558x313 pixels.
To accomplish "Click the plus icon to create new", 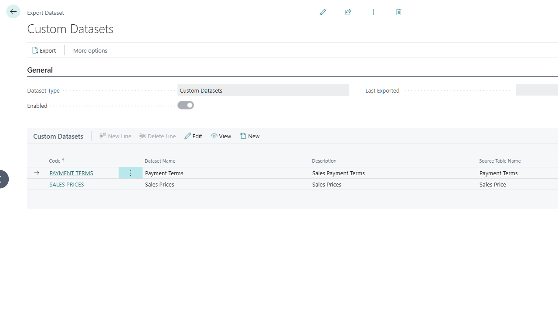I will click(374, 12).
